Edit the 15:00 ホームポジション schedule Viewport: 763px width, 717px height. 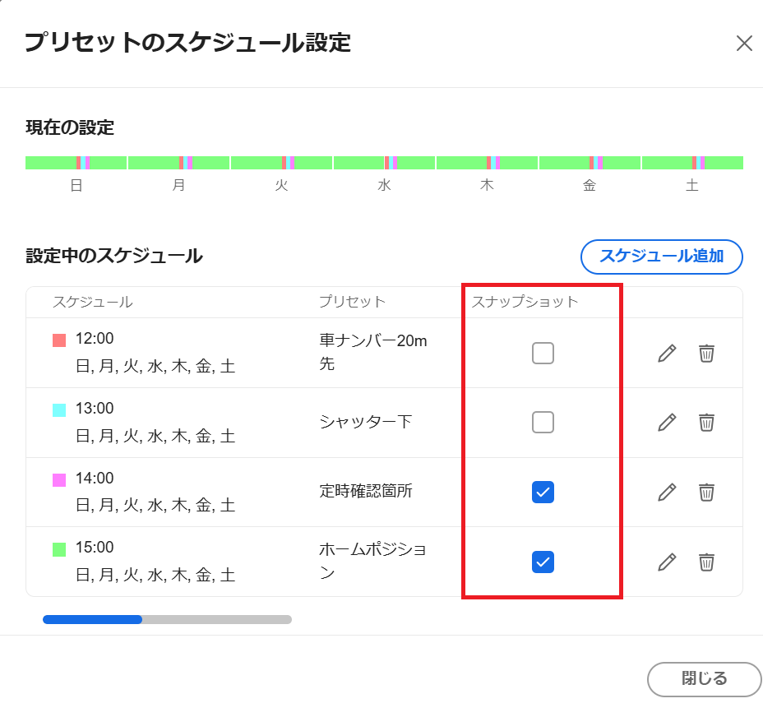(667, 562)
